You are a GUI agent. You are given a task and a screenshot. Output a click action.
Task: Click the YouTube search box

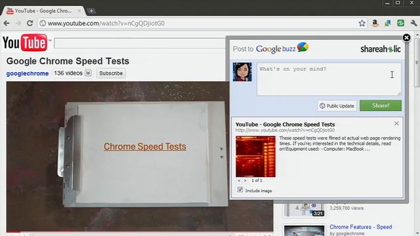click(140, 43)
